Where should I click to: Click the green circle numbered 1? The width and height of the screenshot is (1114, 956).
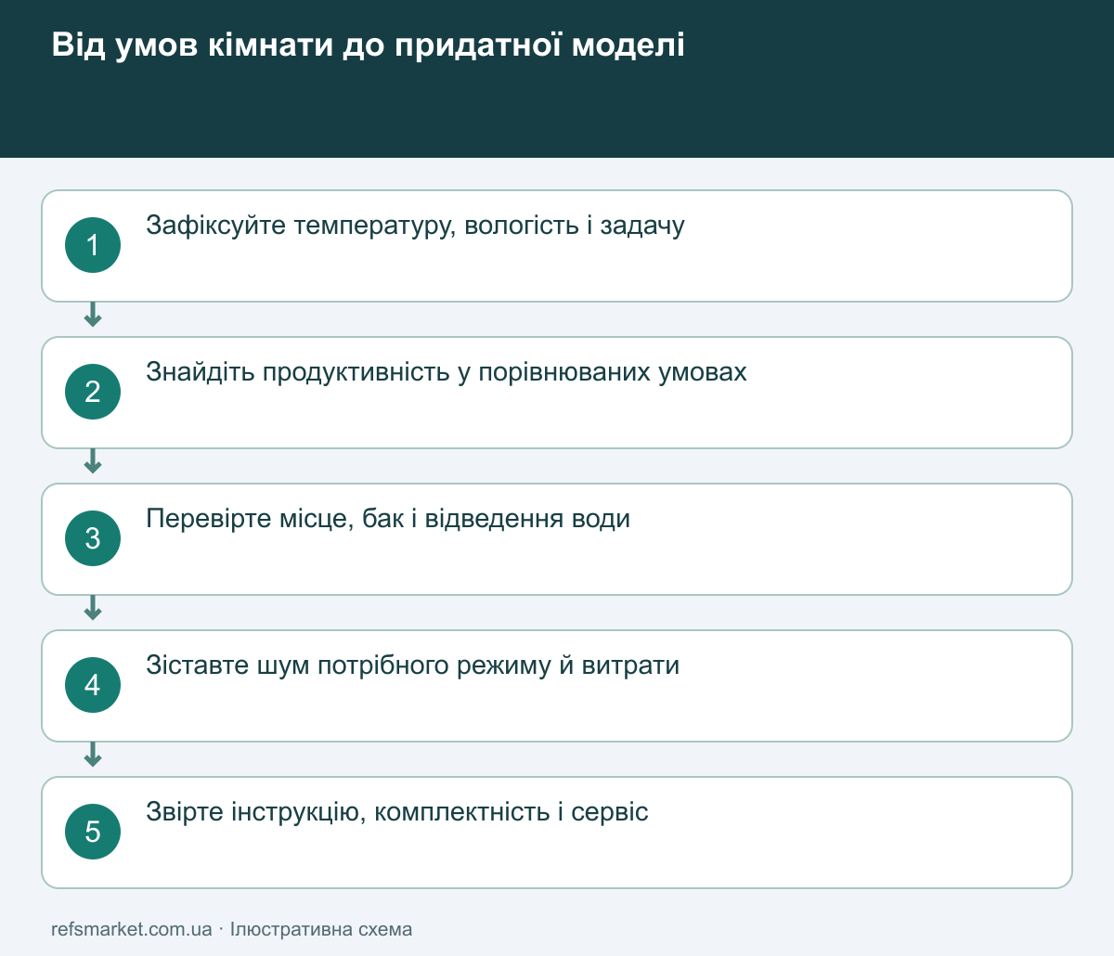(x=93, y=245)
